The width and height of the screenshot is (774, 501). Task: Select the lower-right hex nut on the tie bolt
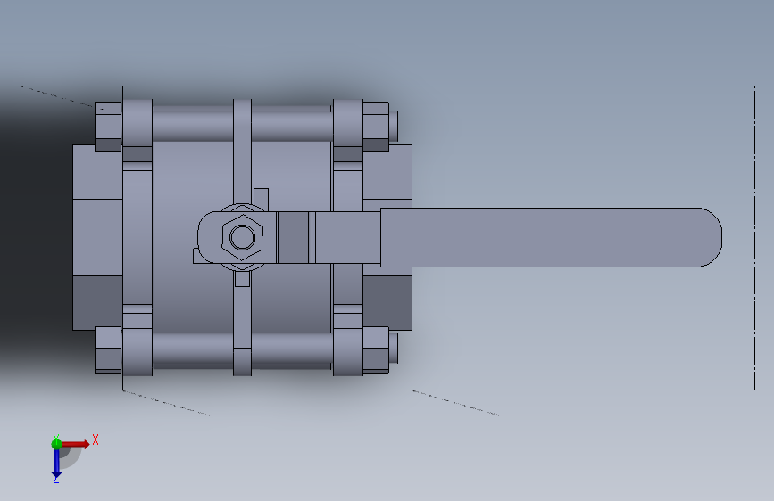tap(376, 349)
